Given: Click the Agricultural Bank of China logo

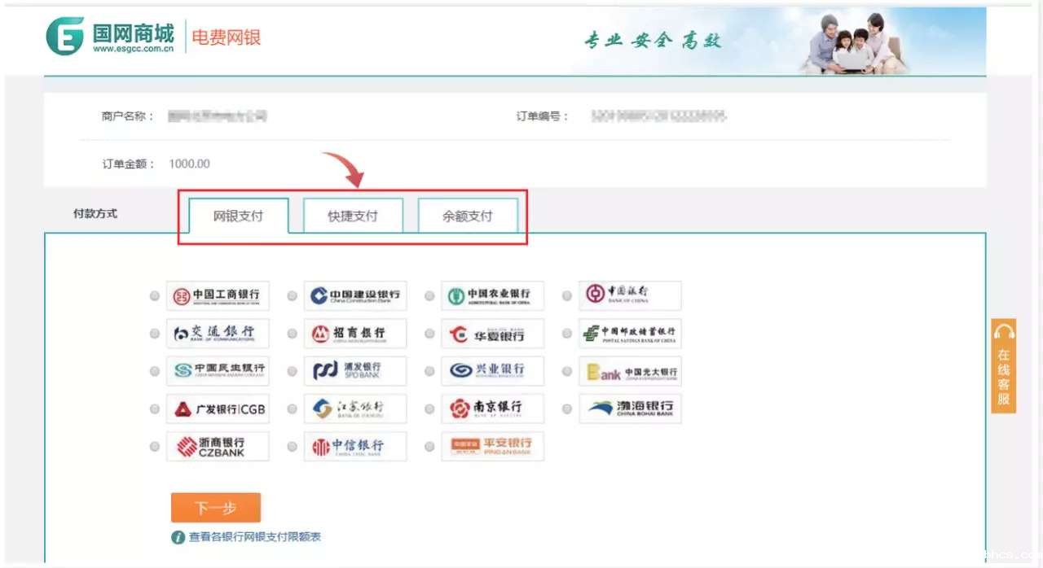Looking at the screenshot, I should pyautogui.click(x=492, y=296).
